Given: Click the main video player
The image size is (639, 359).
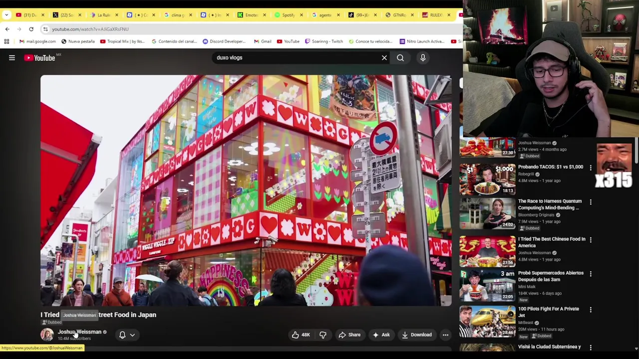Looking at the screenshot, I should tap(246, 190).
